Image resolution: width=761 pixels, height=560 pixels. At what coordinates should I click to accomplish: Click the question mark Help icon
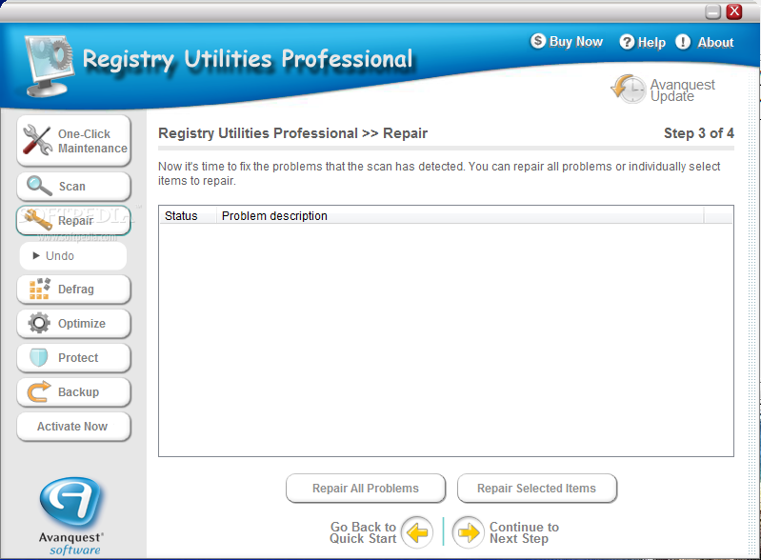[x=627, y=42]
